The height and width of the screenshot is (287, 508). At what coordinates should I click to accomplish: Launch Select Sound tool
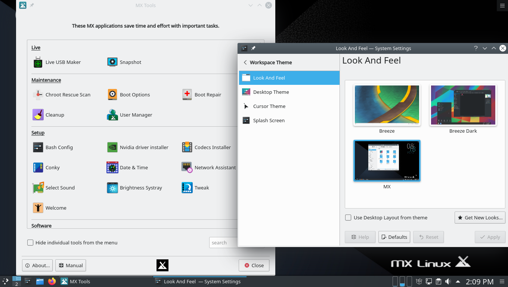54,188
